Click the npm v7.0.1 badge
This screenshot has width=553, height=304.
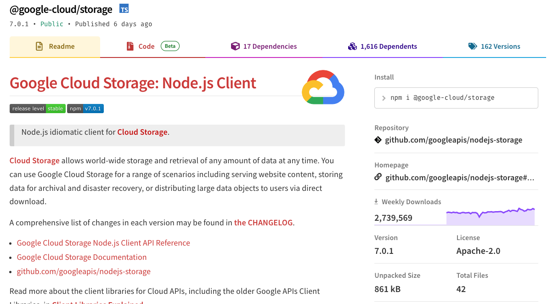[85, 109]
